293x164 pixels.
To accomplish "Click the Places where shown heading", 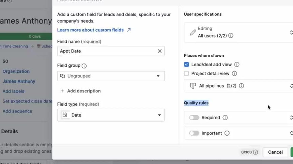I will point(204,55).
